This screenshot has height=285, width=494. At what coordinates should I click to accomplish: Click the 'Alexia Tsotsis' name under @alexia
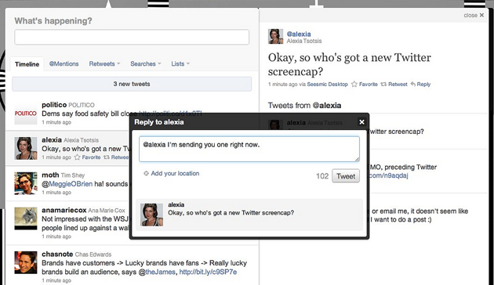304,41
